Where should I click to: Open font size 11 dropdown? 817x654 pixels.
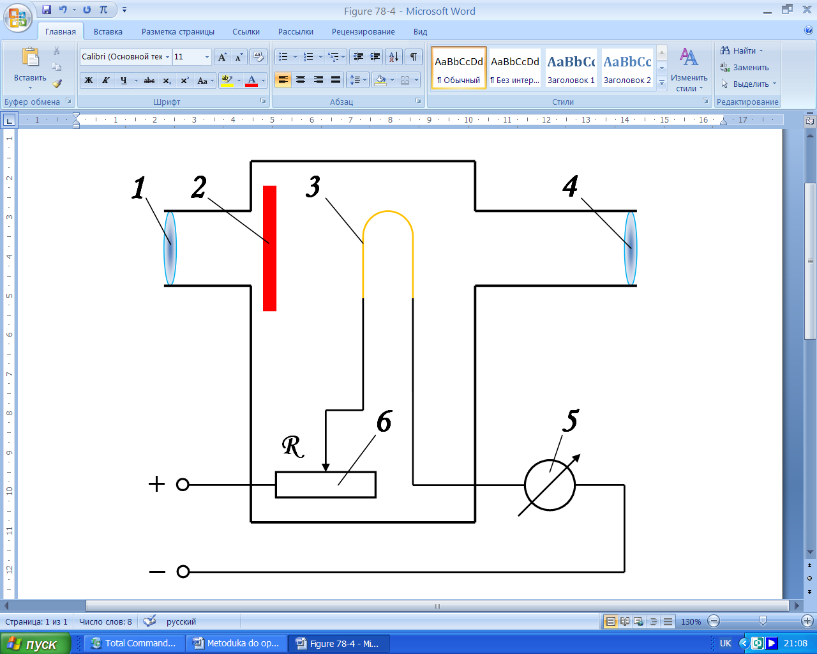coord(207,57)
